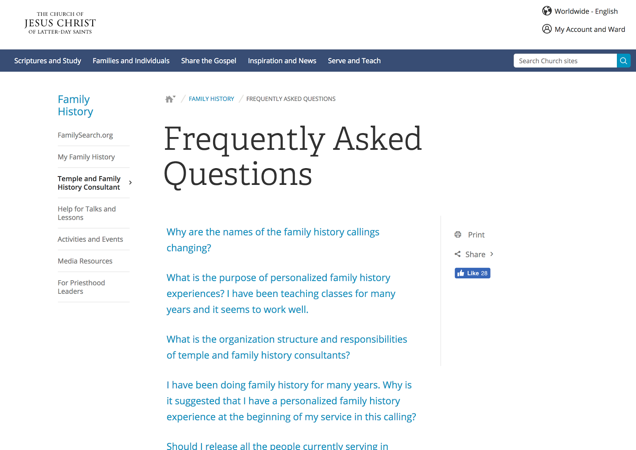The width and height of the screenshot is (636, 450).
Task: Go to Family History breadcrumb link
Action: click(x=211, y=99)
